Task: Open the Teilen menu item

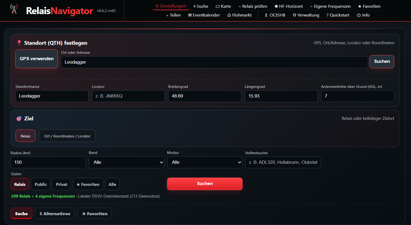Action: pos(173,15)
